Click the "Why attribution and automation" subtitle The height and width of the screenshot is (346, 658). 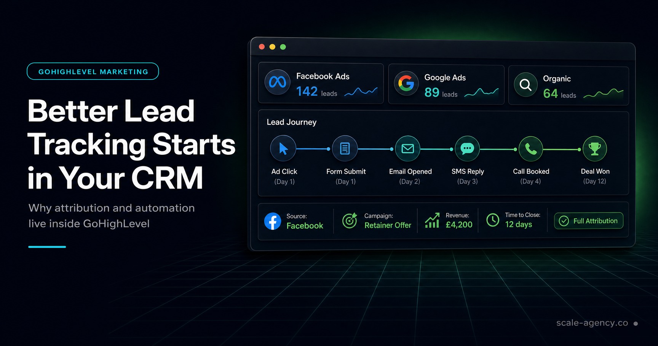112,208
